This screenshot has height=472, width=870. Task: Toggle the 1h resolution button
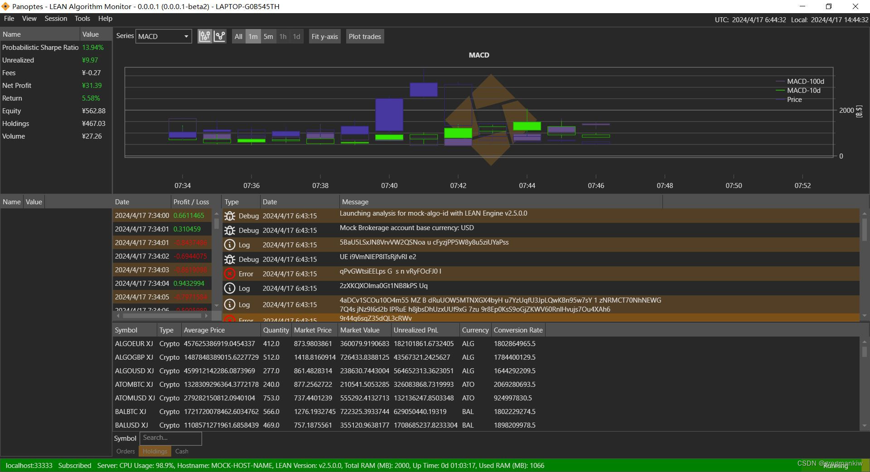tap(283, 37)
